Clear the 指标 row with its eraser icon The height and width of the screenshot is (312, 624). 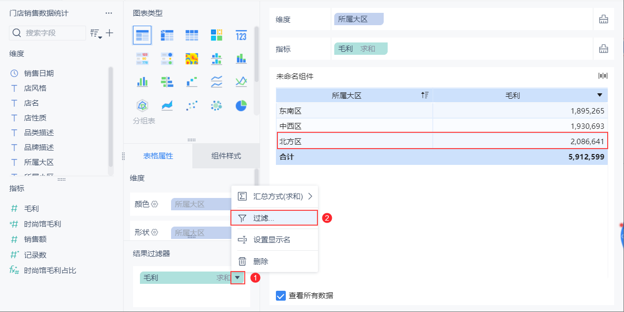click(603, 49)
